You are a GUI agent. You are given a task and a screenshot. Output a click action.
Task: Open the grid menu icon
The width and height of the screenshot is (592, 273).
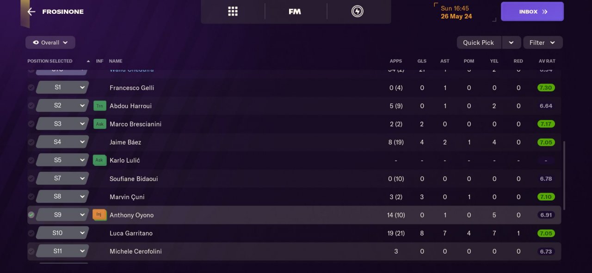tap(233, 12)
